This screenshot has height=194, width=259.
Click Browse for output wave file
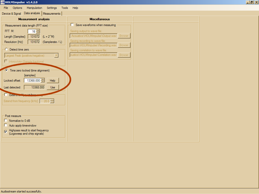(x=124, y=36)
